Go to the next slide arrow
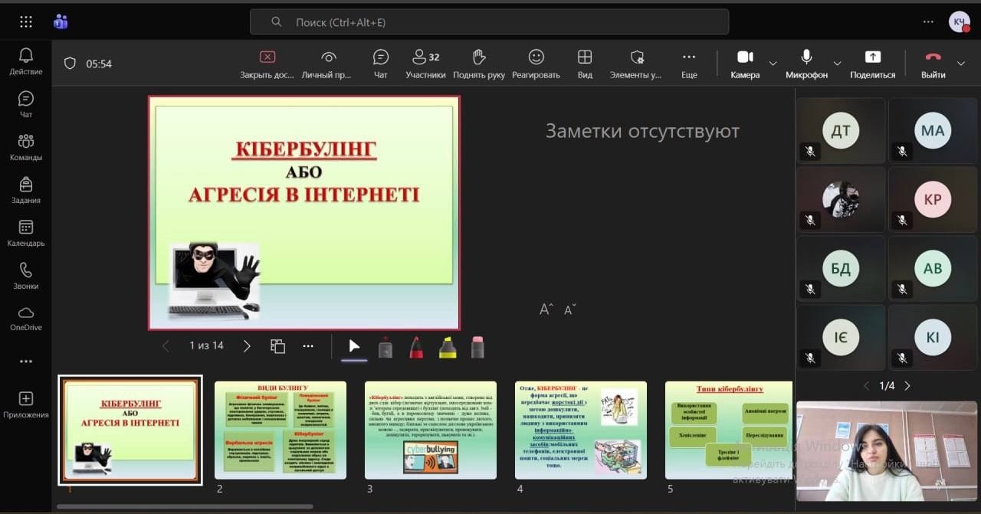Viewport: 981px width, 514px height. 247,346
